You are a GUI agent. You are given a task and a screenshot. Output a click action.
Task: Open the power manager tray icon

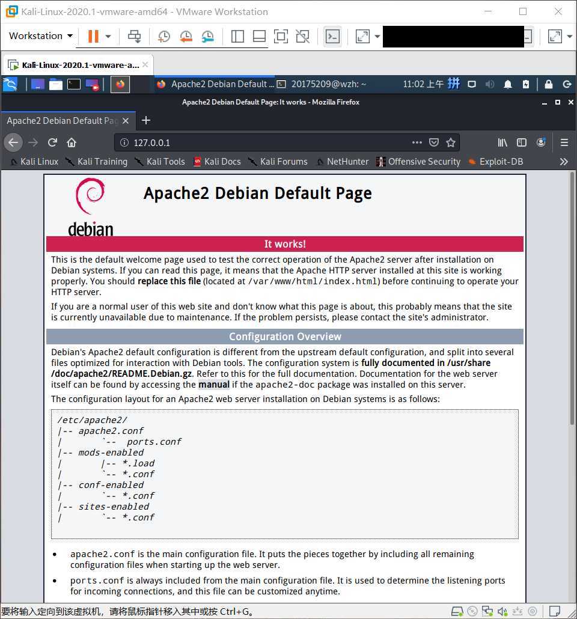526,84
